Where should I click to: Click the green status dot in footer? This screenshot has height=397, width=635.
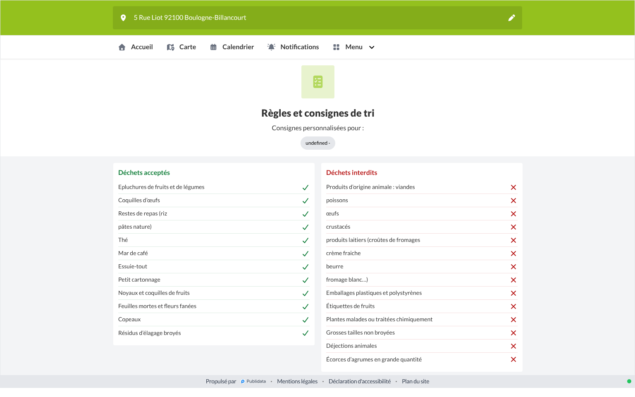[x=629, y=381]
